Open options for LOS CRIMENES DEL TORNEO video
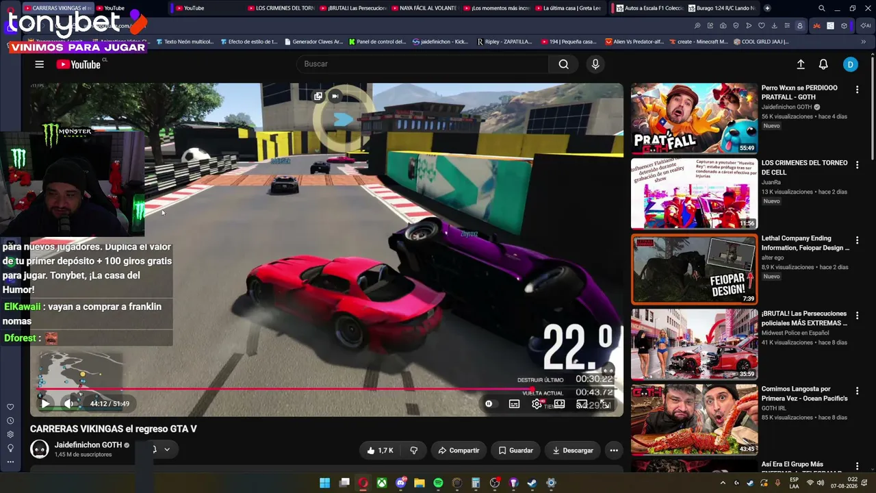 tap(857, 165)
